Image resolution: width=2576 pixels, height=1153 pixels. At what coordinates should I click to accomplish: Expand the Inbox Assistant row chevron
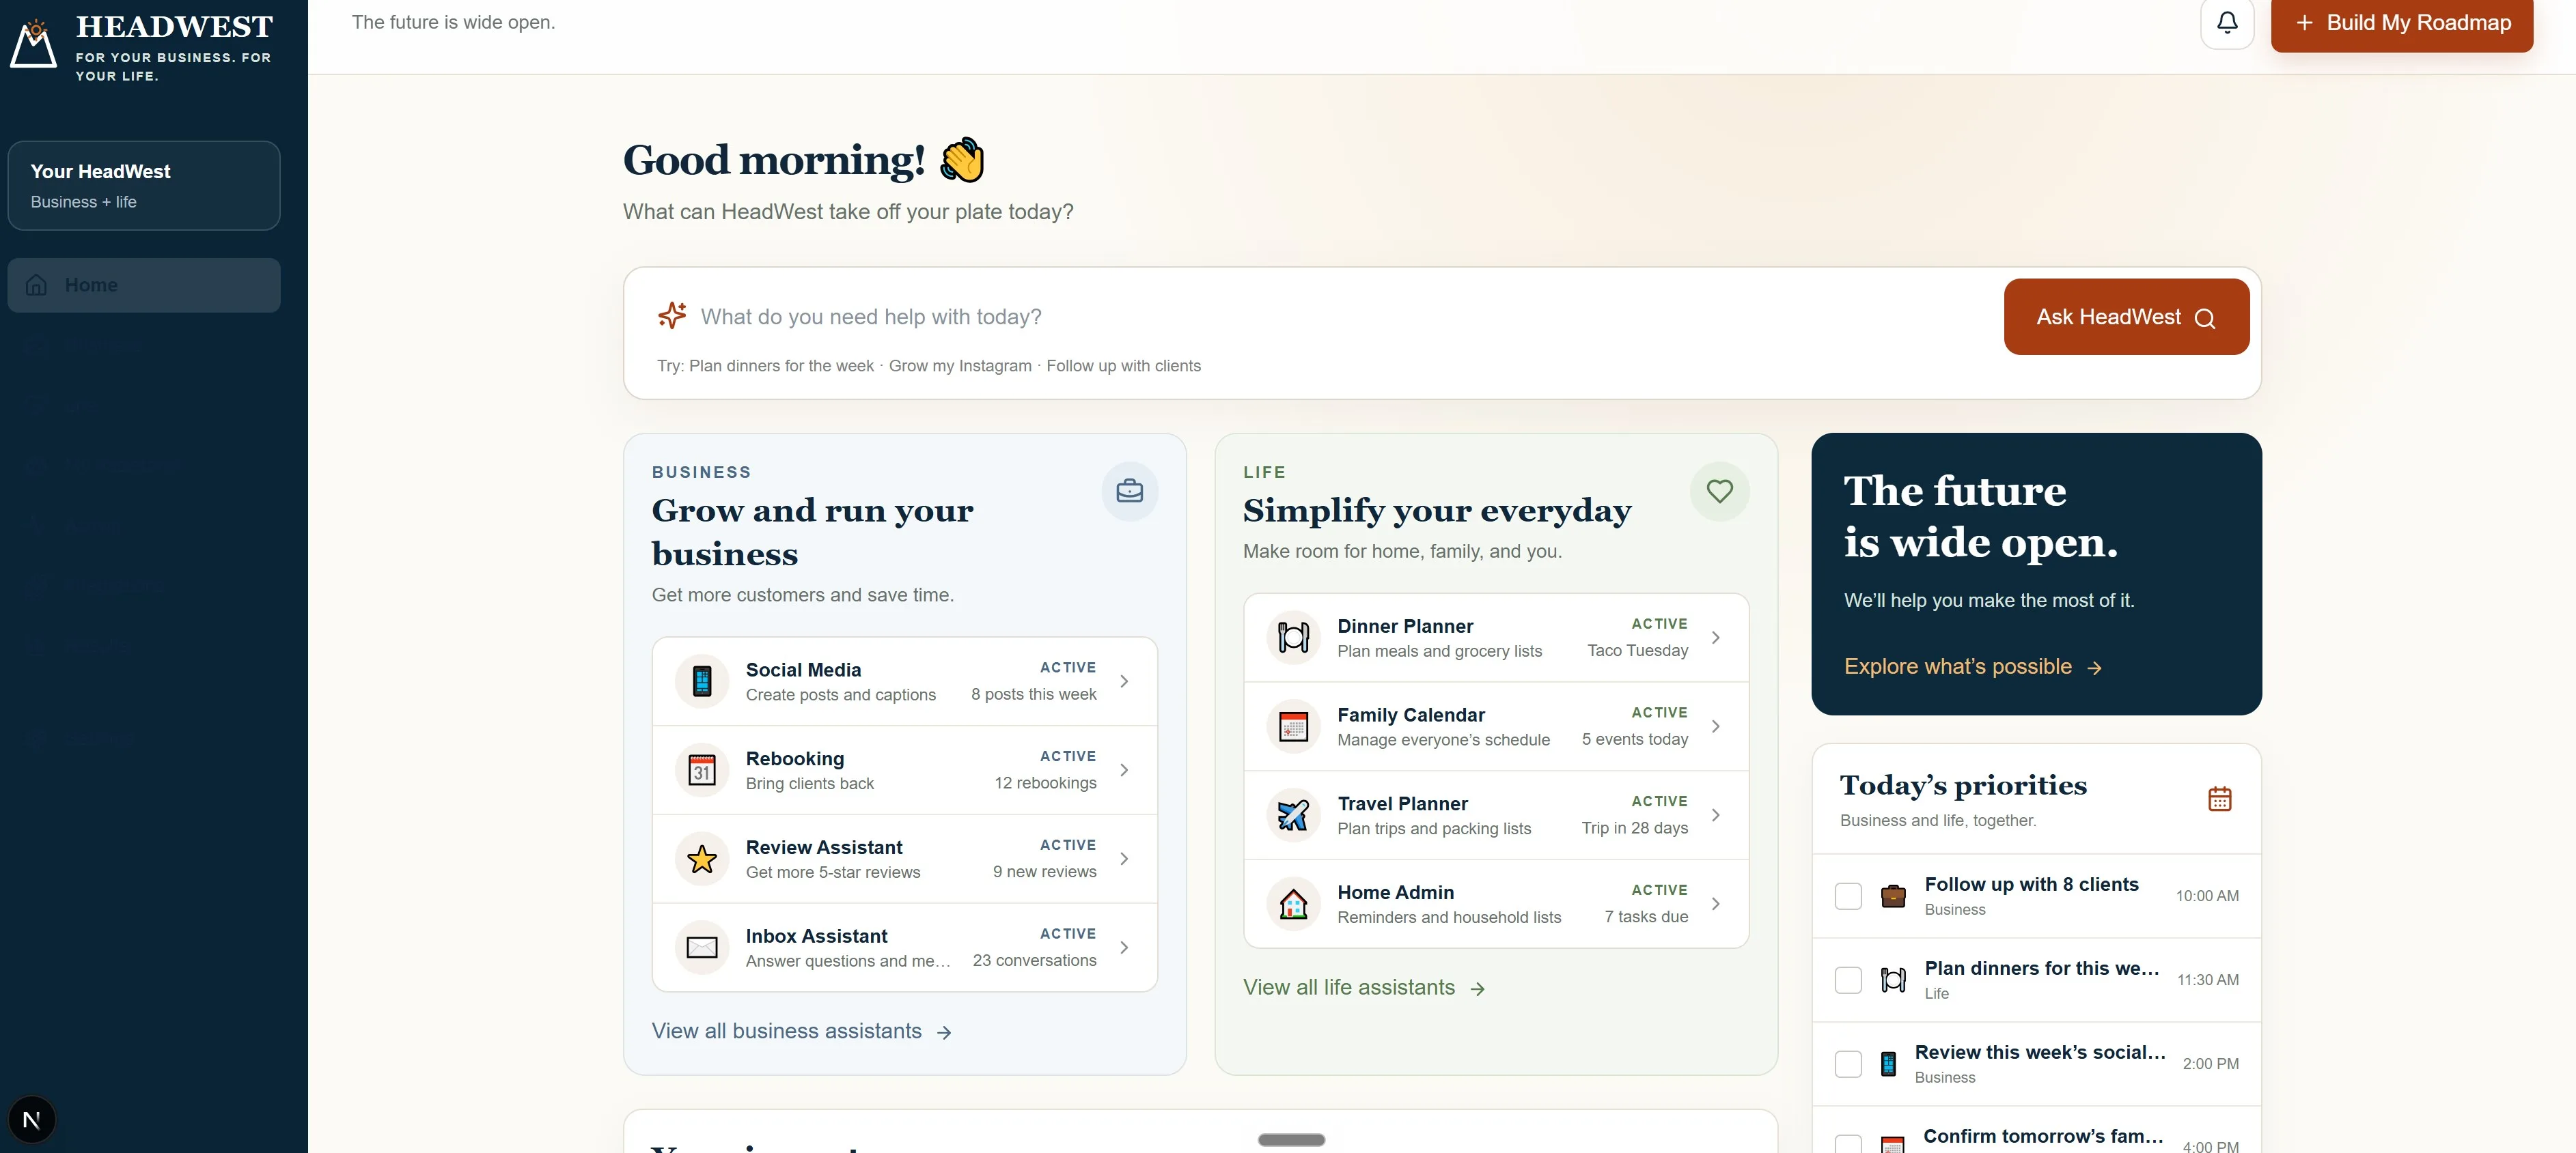point(1124,947)
